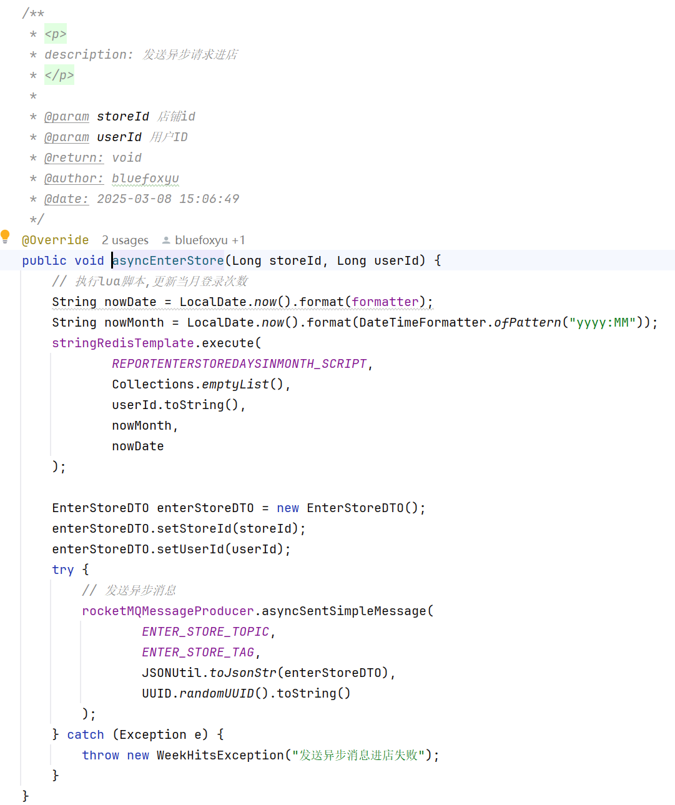The width and height of the screenshot is (675, 805).
Task: Click asyncSentSimpleMessage method call
Action: point(344,611)
